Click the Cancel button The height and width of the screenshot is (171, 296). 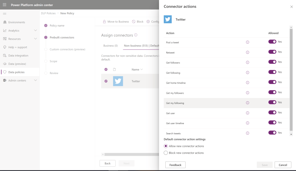283,165
